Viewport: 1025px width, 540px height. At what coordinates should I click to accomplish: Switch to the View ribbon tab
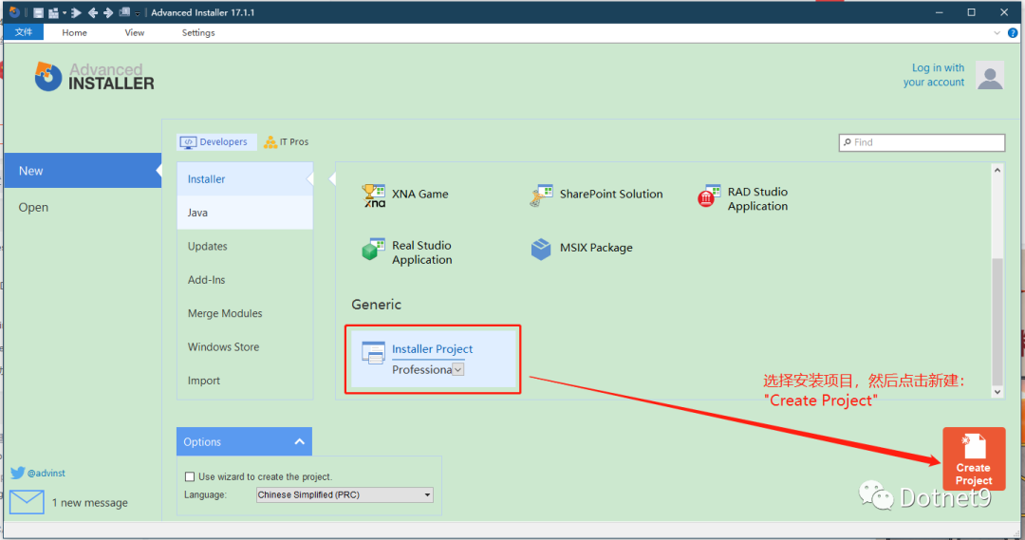[135, 32]
